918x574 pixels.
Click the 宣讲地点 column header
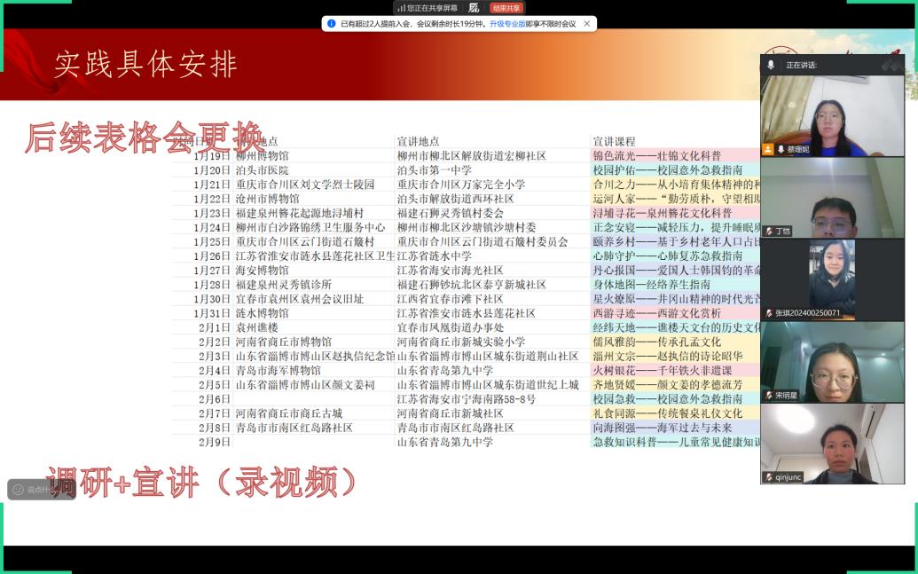[x=418, y=141]
